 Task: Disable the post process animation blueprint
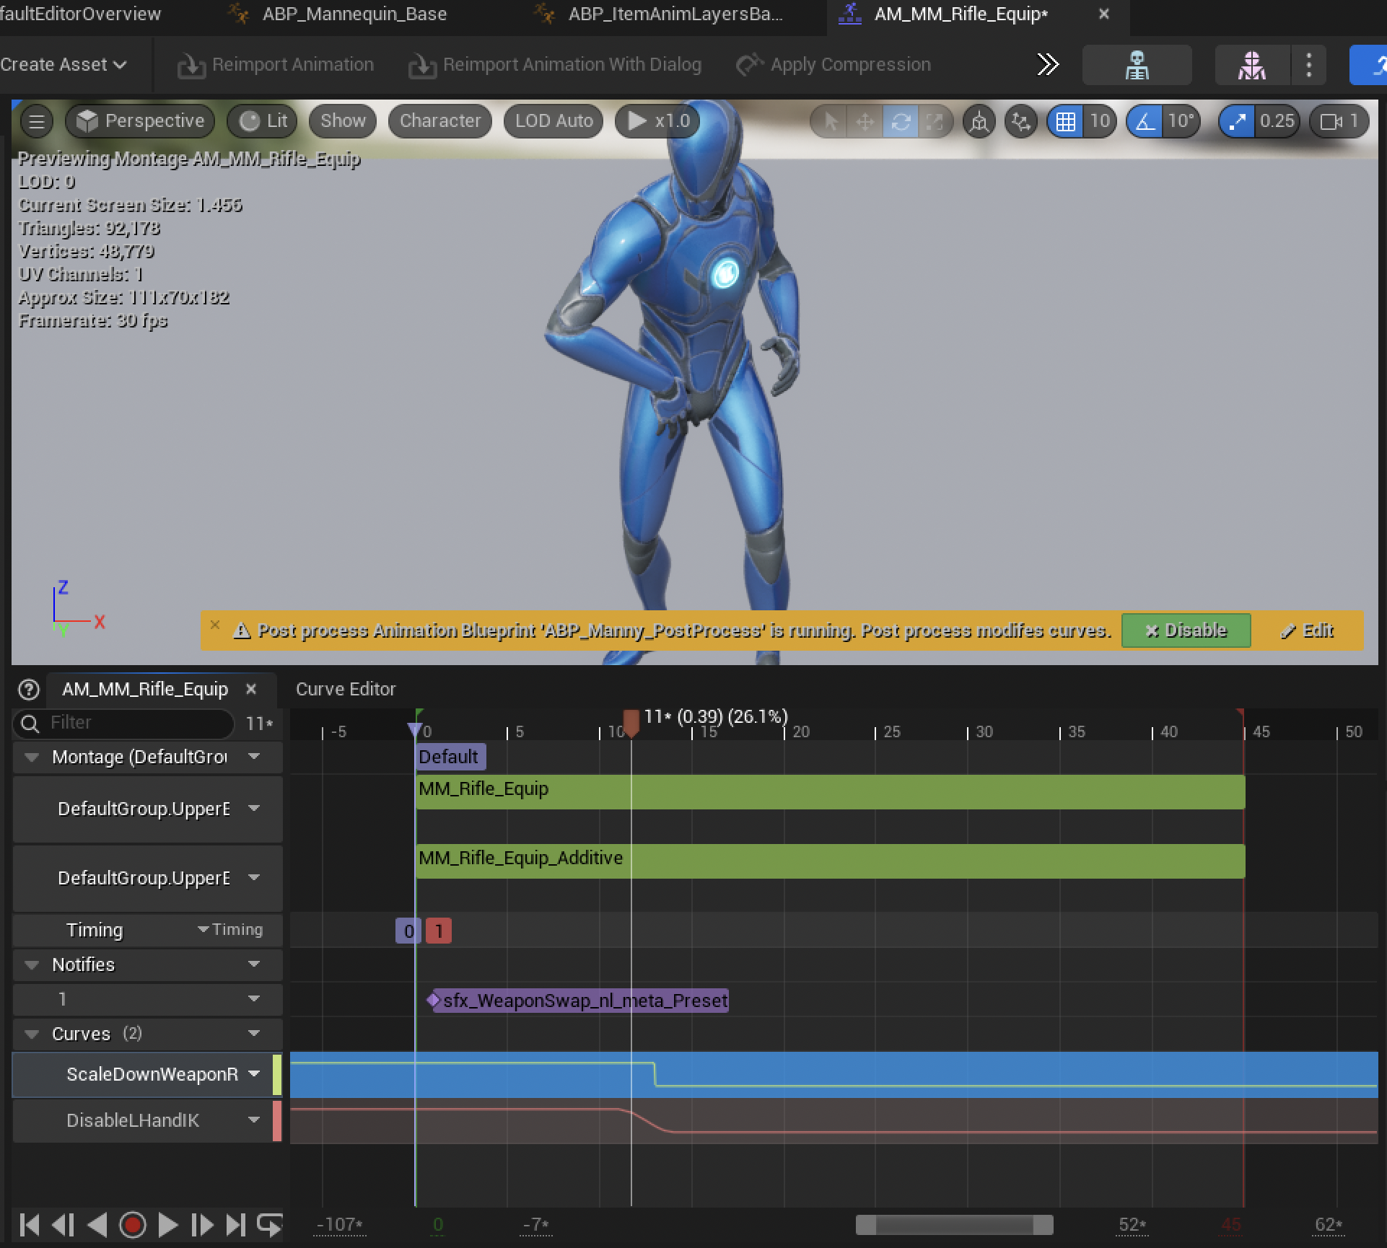[1186, 630]
